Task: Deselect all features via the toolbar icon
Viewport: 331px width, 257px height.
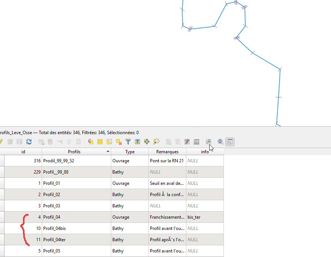Action: [x=119, y=142]
